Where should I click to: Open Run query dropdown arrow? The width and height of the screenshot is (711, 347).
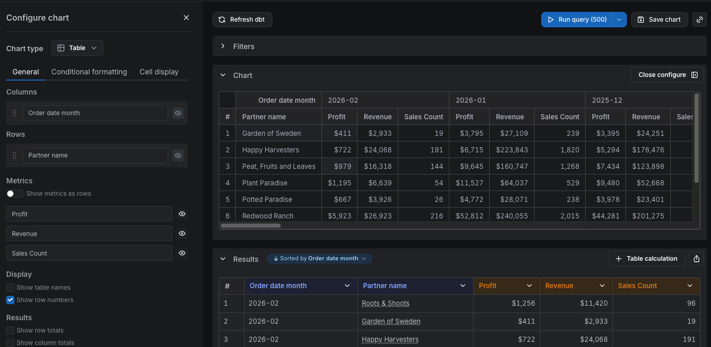click(x=619, y=20)
